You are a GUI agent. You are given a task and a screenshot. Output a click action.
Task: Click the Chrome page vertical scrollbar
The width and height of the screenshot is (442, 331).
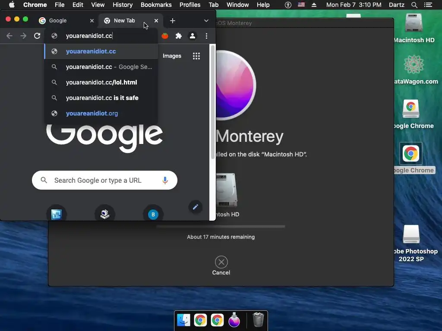pos(213,102)
